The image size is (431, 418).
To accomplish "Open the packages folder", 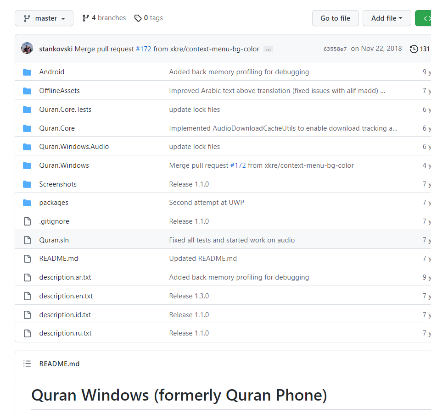I will (x=54, y=203).
